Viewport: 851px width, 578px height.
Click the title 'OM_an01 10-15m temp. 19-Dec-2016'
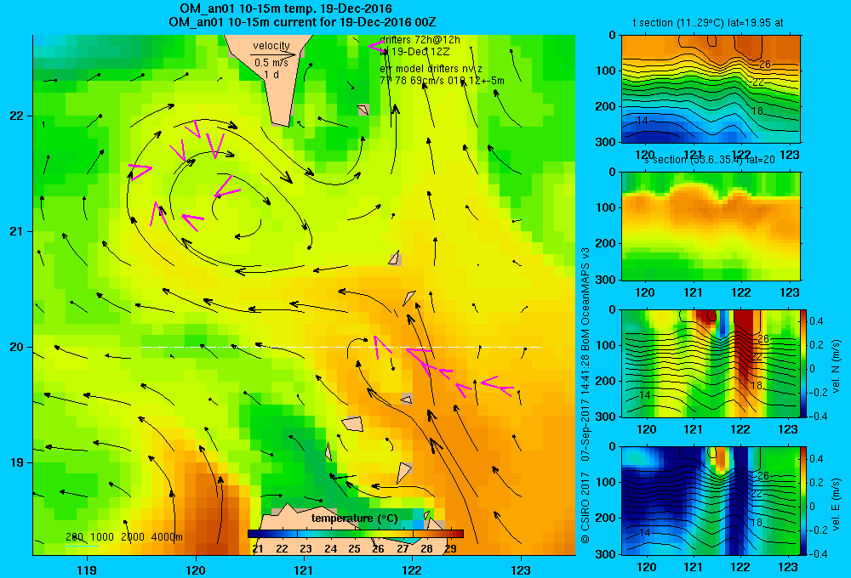(x=285, y=8)
